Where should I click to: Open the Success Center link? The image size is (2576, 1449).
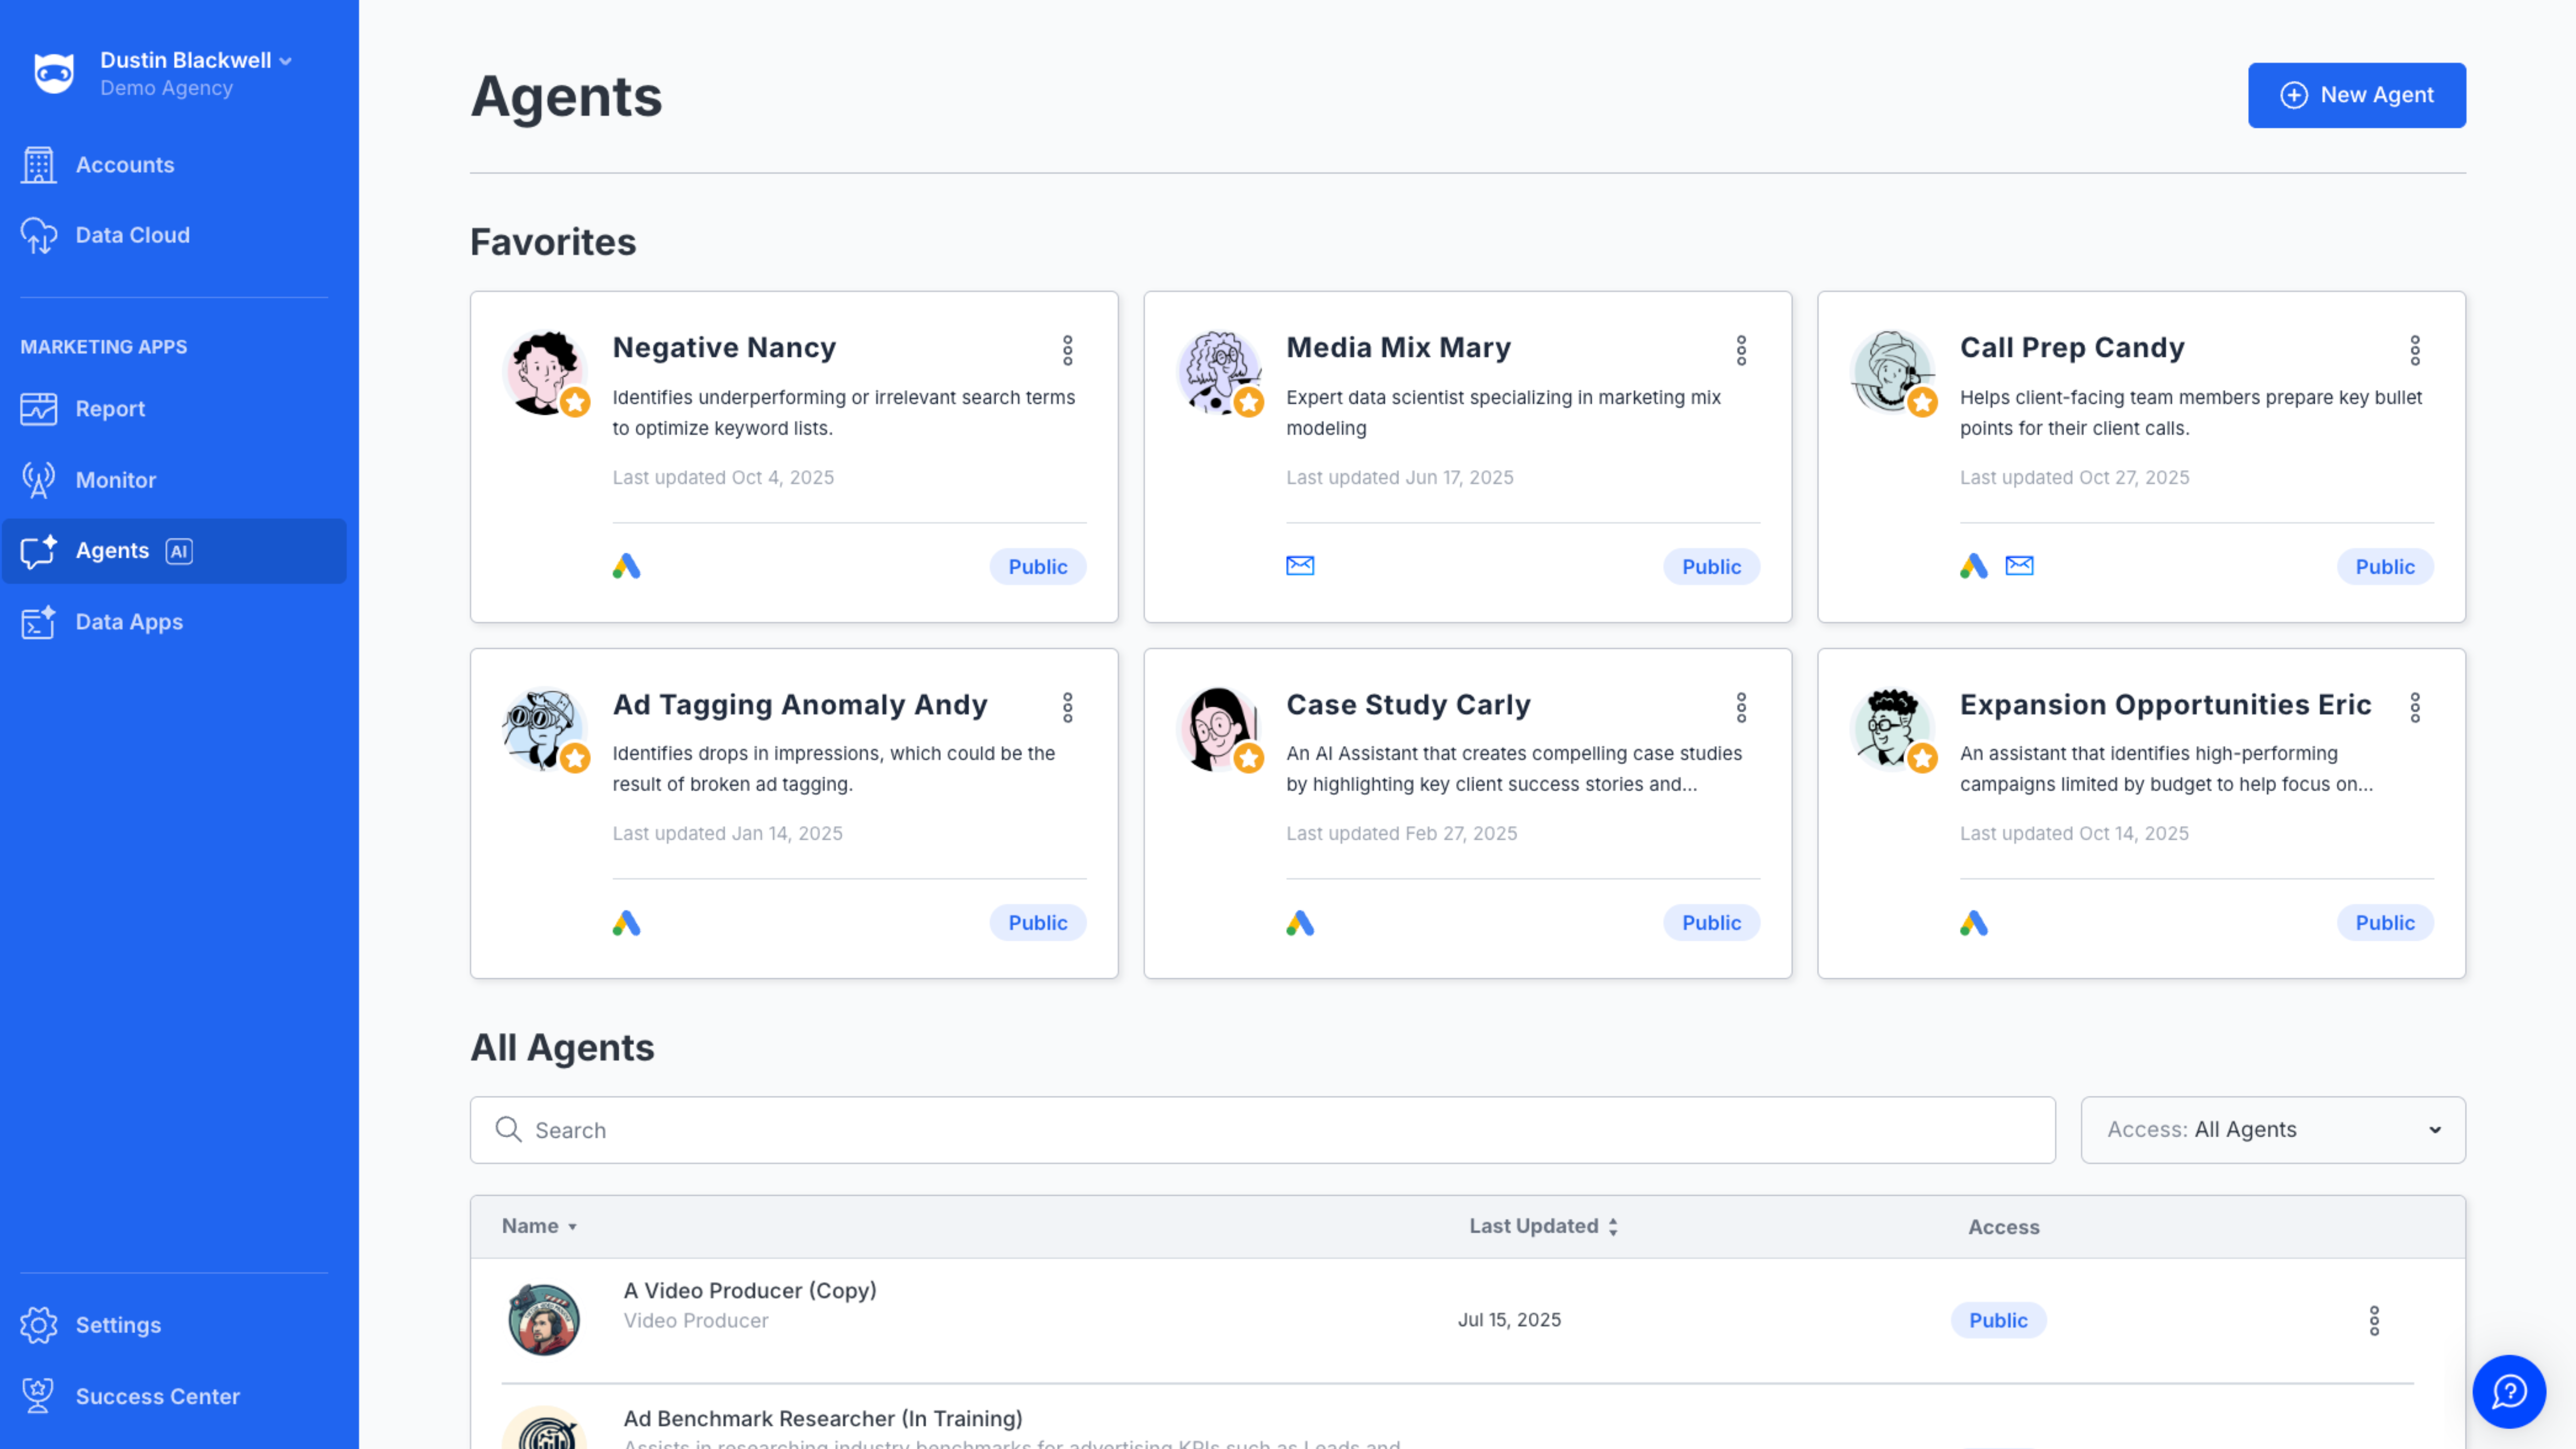pyautogui.click(x=157, y=1396)
